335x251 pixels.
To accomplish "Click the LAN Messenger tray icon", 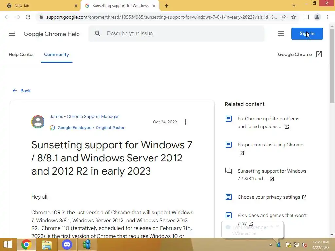I will coord(279,245).
